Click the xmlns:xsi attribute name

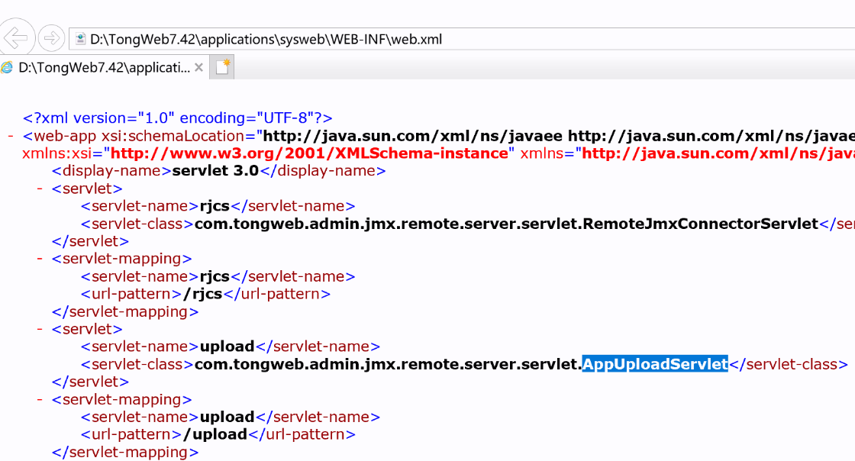58,153
